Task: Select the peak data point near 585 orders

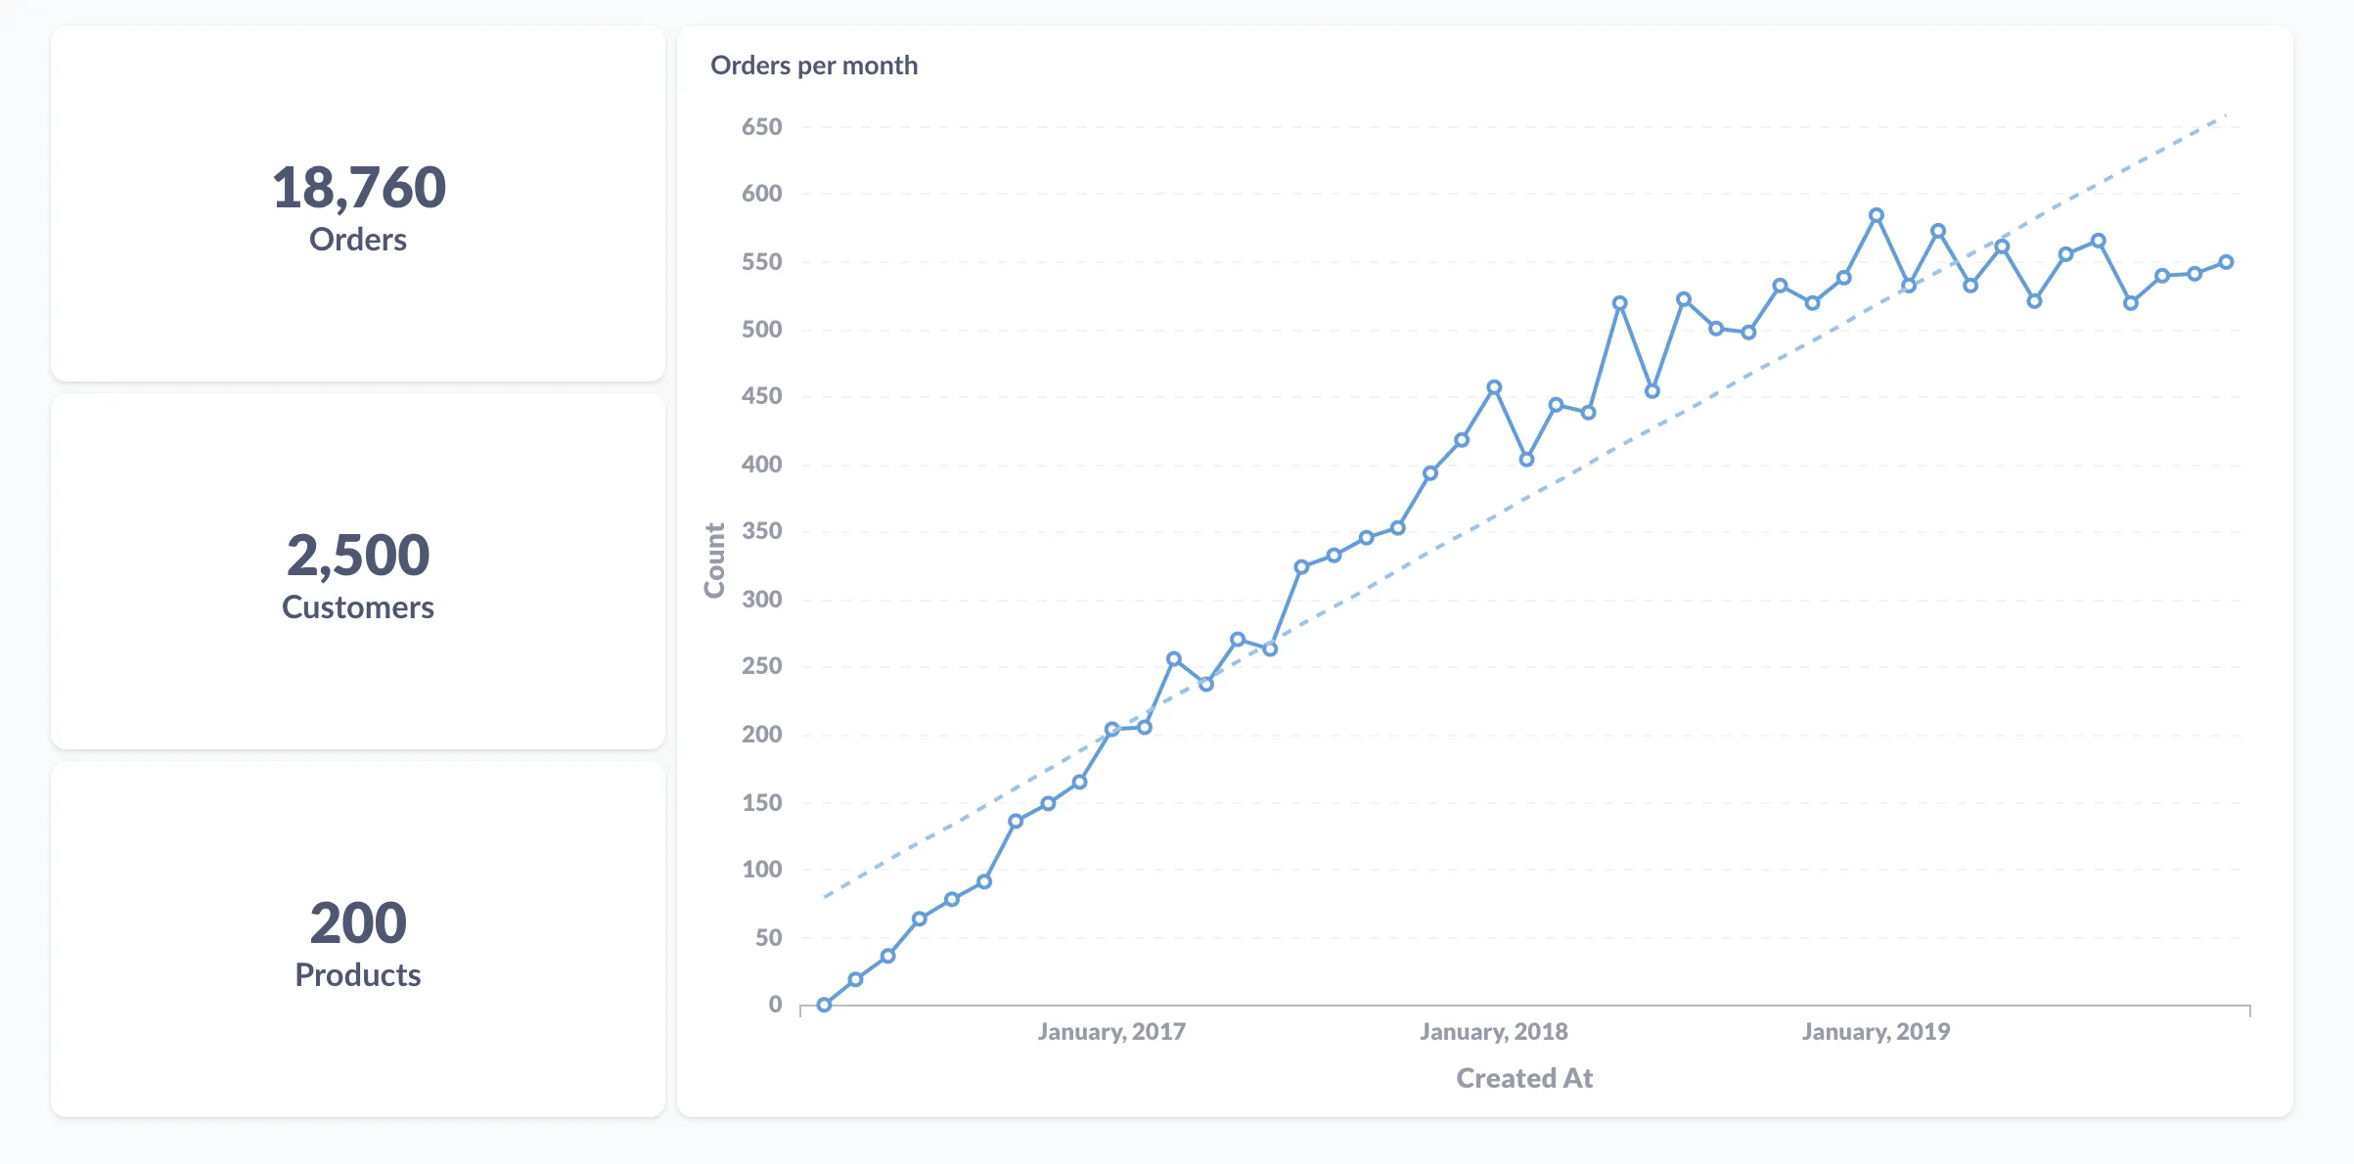Action: point(1876,214)
